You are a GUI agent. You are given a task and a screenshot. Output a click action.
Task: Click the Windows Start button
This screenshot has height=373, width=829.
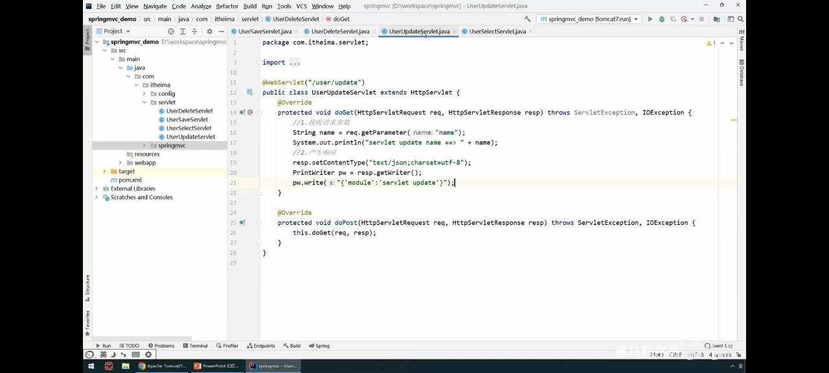pyautogui.click(x=92, y=366)
